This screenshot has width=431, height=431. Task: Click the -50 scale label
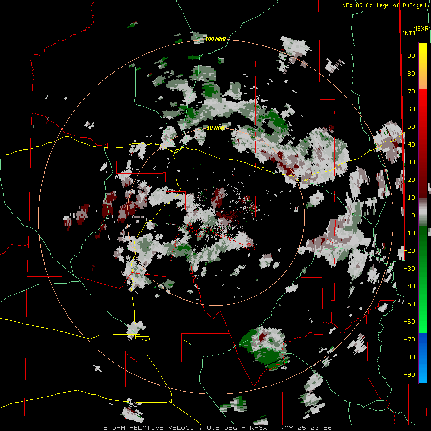click(x=409, y=304)
